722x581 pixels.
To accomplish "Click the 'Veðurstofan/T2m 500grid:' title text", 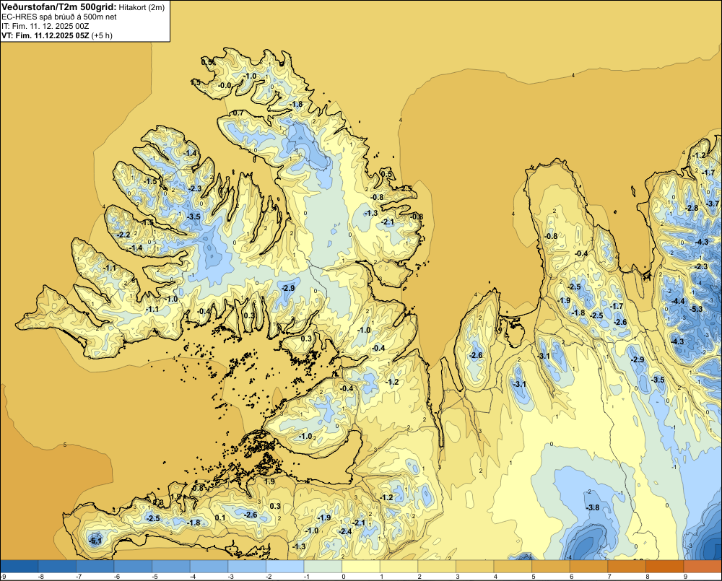I will [59, 7].
